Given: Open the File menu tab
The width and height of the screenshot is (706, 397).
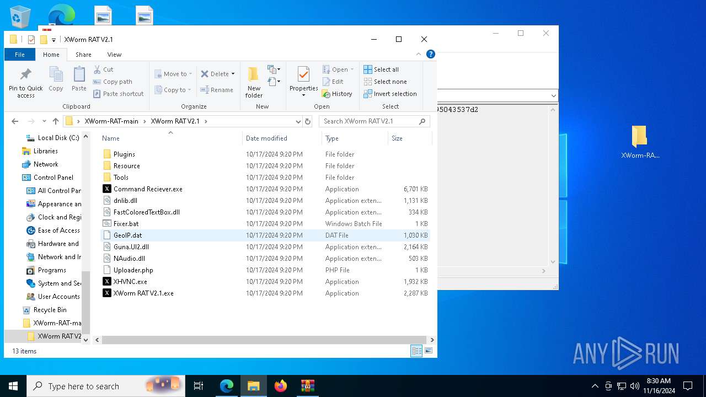Looking at the screenshot, I should pos(20,55).
